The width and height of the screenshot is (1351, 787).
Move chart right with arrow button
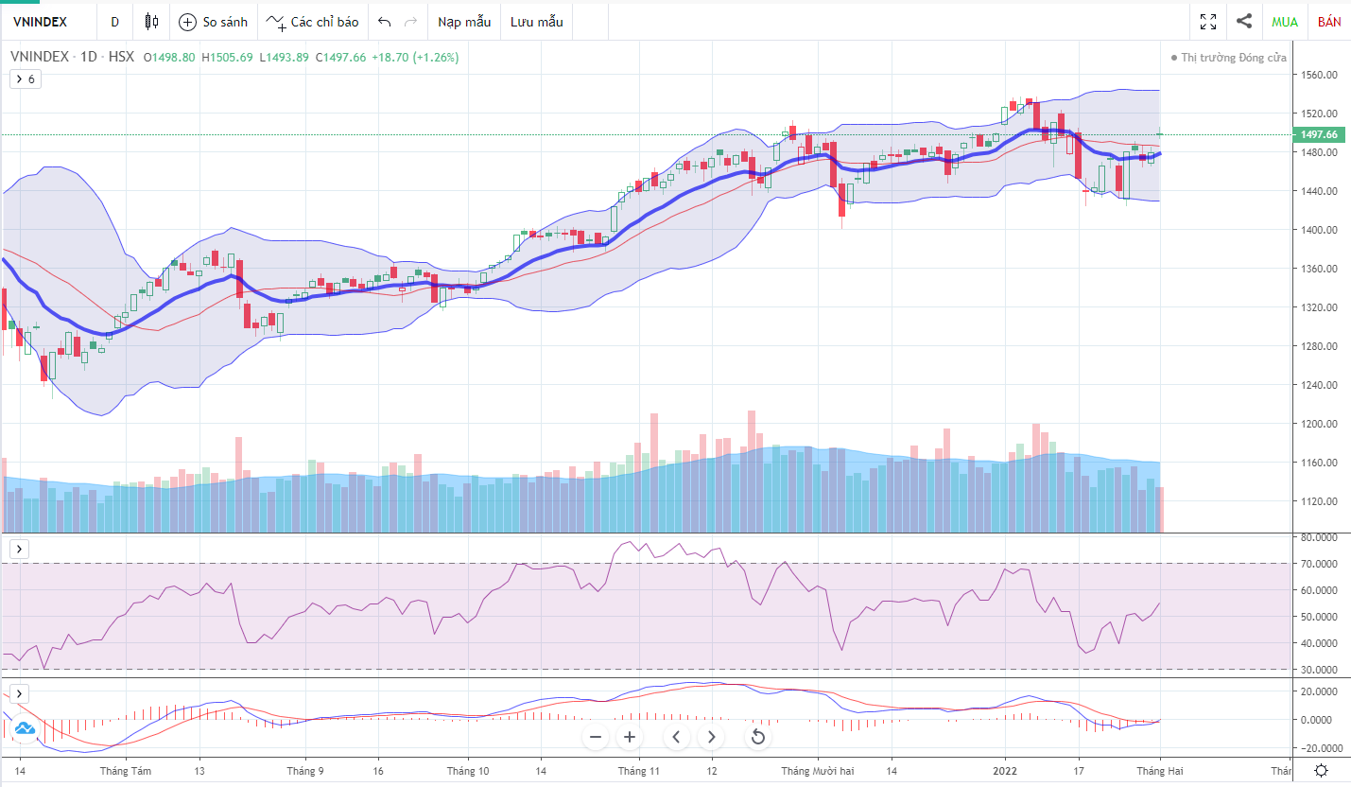click(x=711, y=737)
